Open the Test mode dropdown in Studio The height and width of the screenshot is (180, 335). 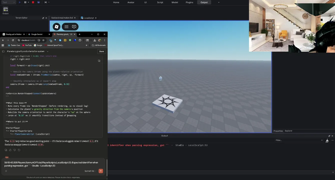point(9,2)
